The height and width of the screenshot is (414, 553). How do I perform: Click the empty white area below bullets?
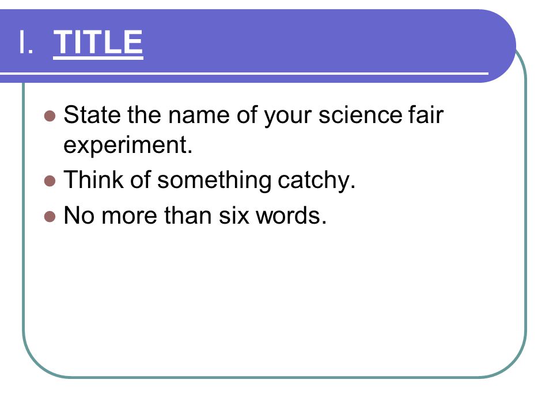click(275, 299)
